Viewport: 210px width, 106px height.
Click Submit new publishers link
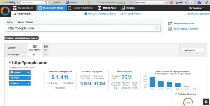(198, 14)
